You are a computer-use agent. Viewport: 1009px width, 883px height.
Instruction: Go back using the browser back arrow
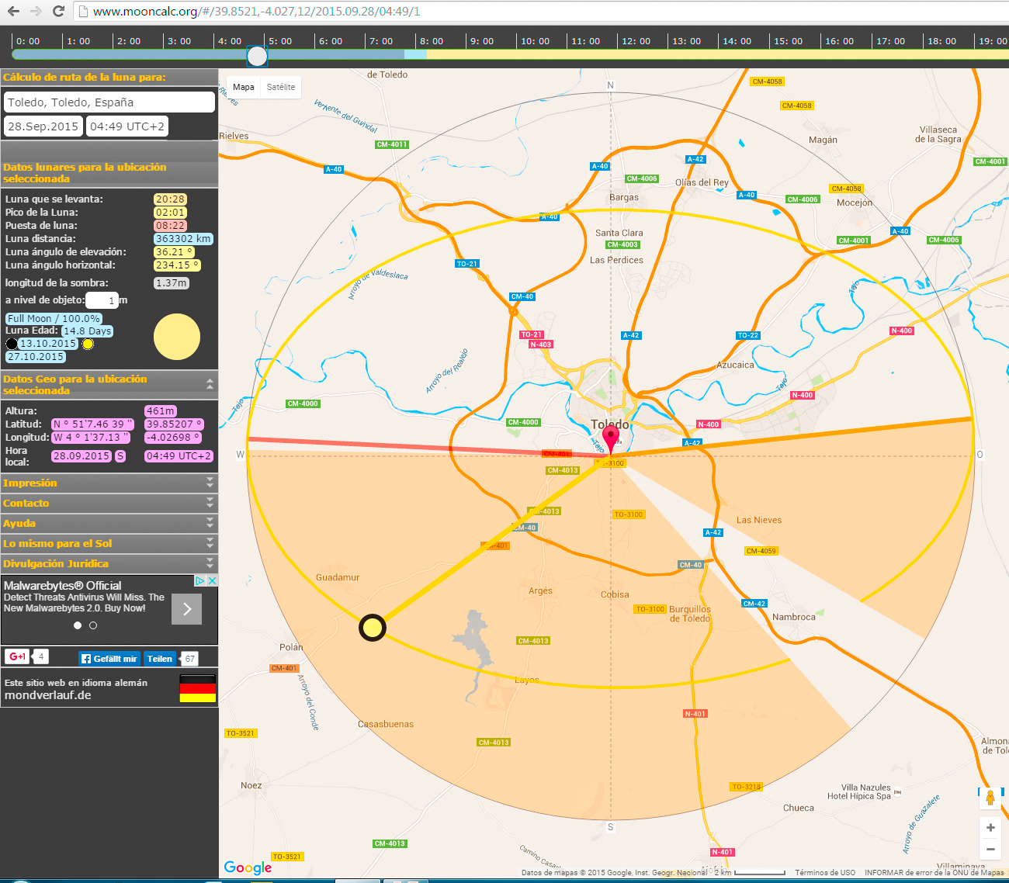coord(13,12)
